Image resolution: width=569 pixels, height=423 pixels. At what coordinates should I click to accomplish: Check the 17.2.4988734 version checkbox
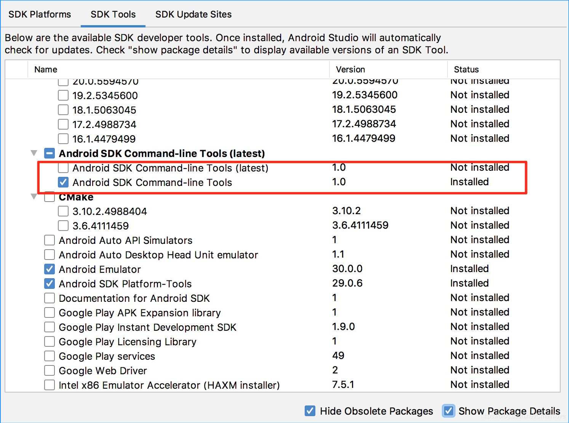point(63,124)
